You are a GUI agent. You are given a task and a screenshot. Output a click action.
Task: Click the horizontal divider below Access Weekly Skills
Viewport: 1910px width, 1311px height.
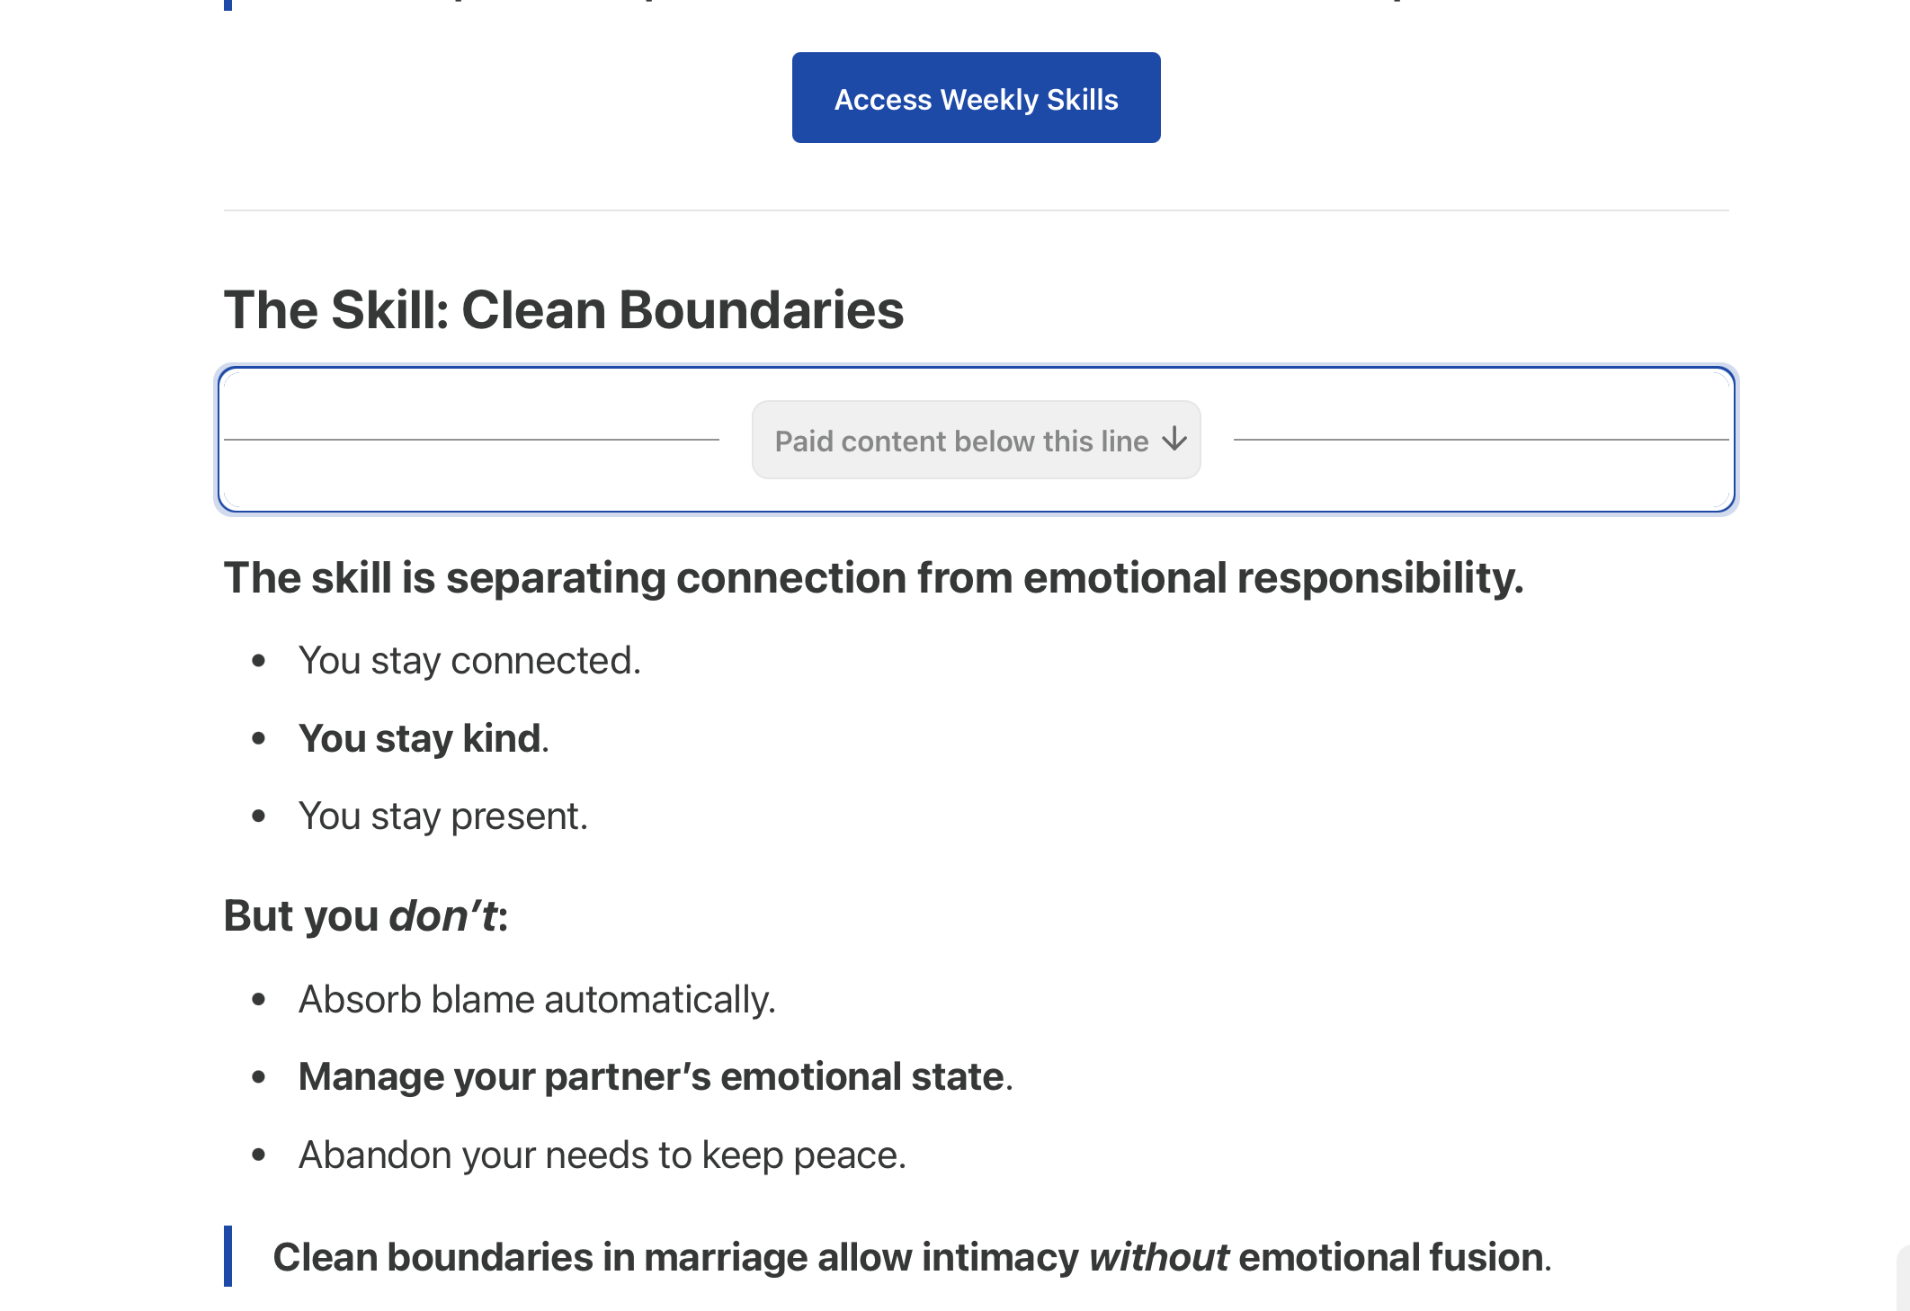(x=976, y=210)
